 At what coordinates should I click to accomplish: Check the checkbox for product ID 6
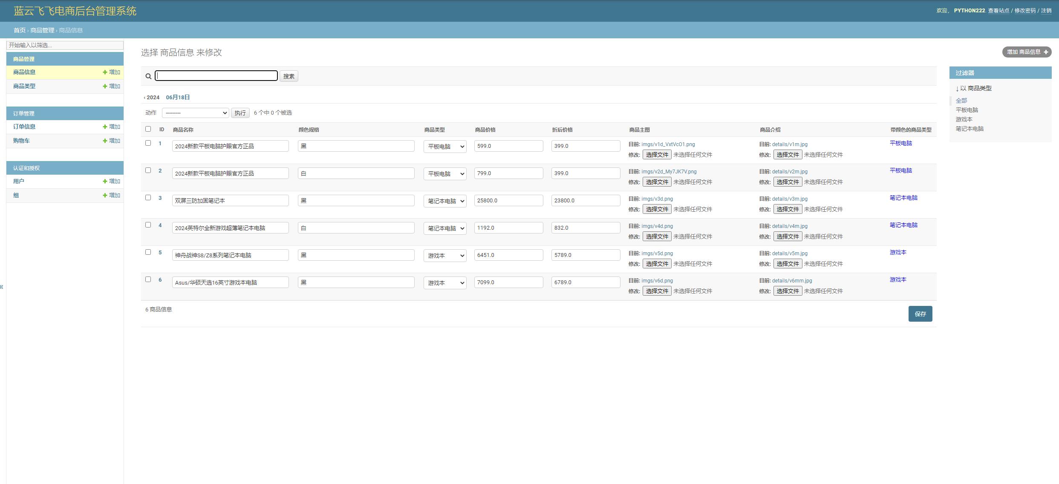[148, 279]
